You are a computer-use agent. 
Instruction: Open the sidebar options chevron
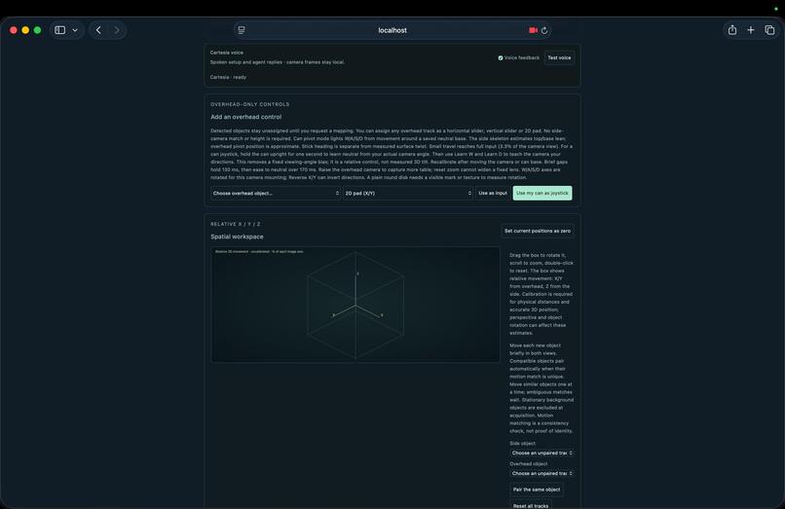75,30
